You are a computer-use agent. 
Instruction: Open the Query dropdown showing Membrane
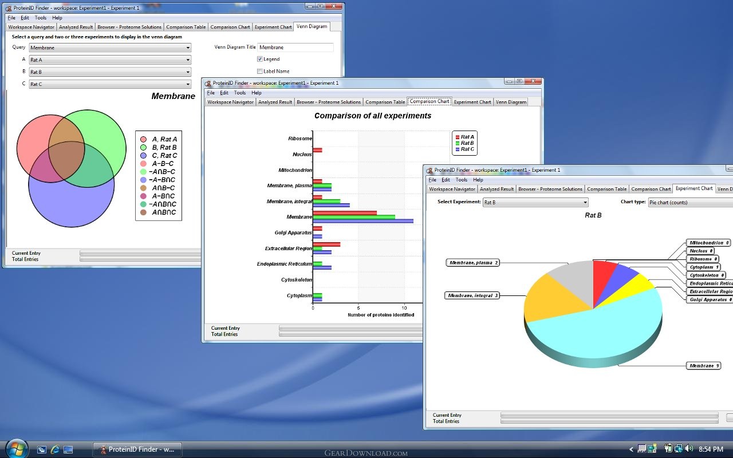pos(110,48)
